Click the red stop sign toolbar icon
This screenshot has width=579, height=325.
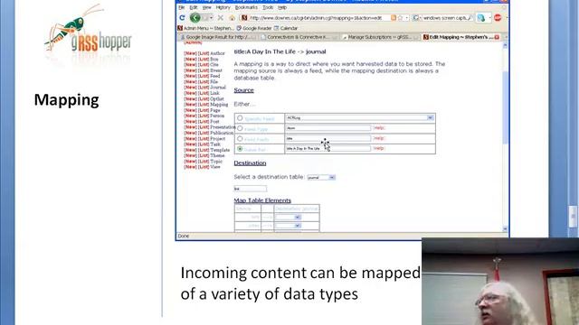tap(498, 18)
